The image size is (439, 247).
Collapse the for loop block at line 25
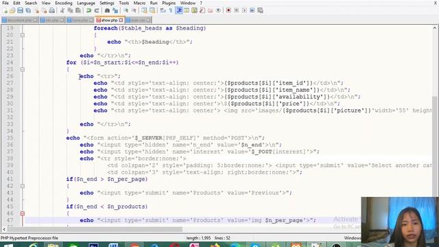pyautogui.click(x=23, y=69)
